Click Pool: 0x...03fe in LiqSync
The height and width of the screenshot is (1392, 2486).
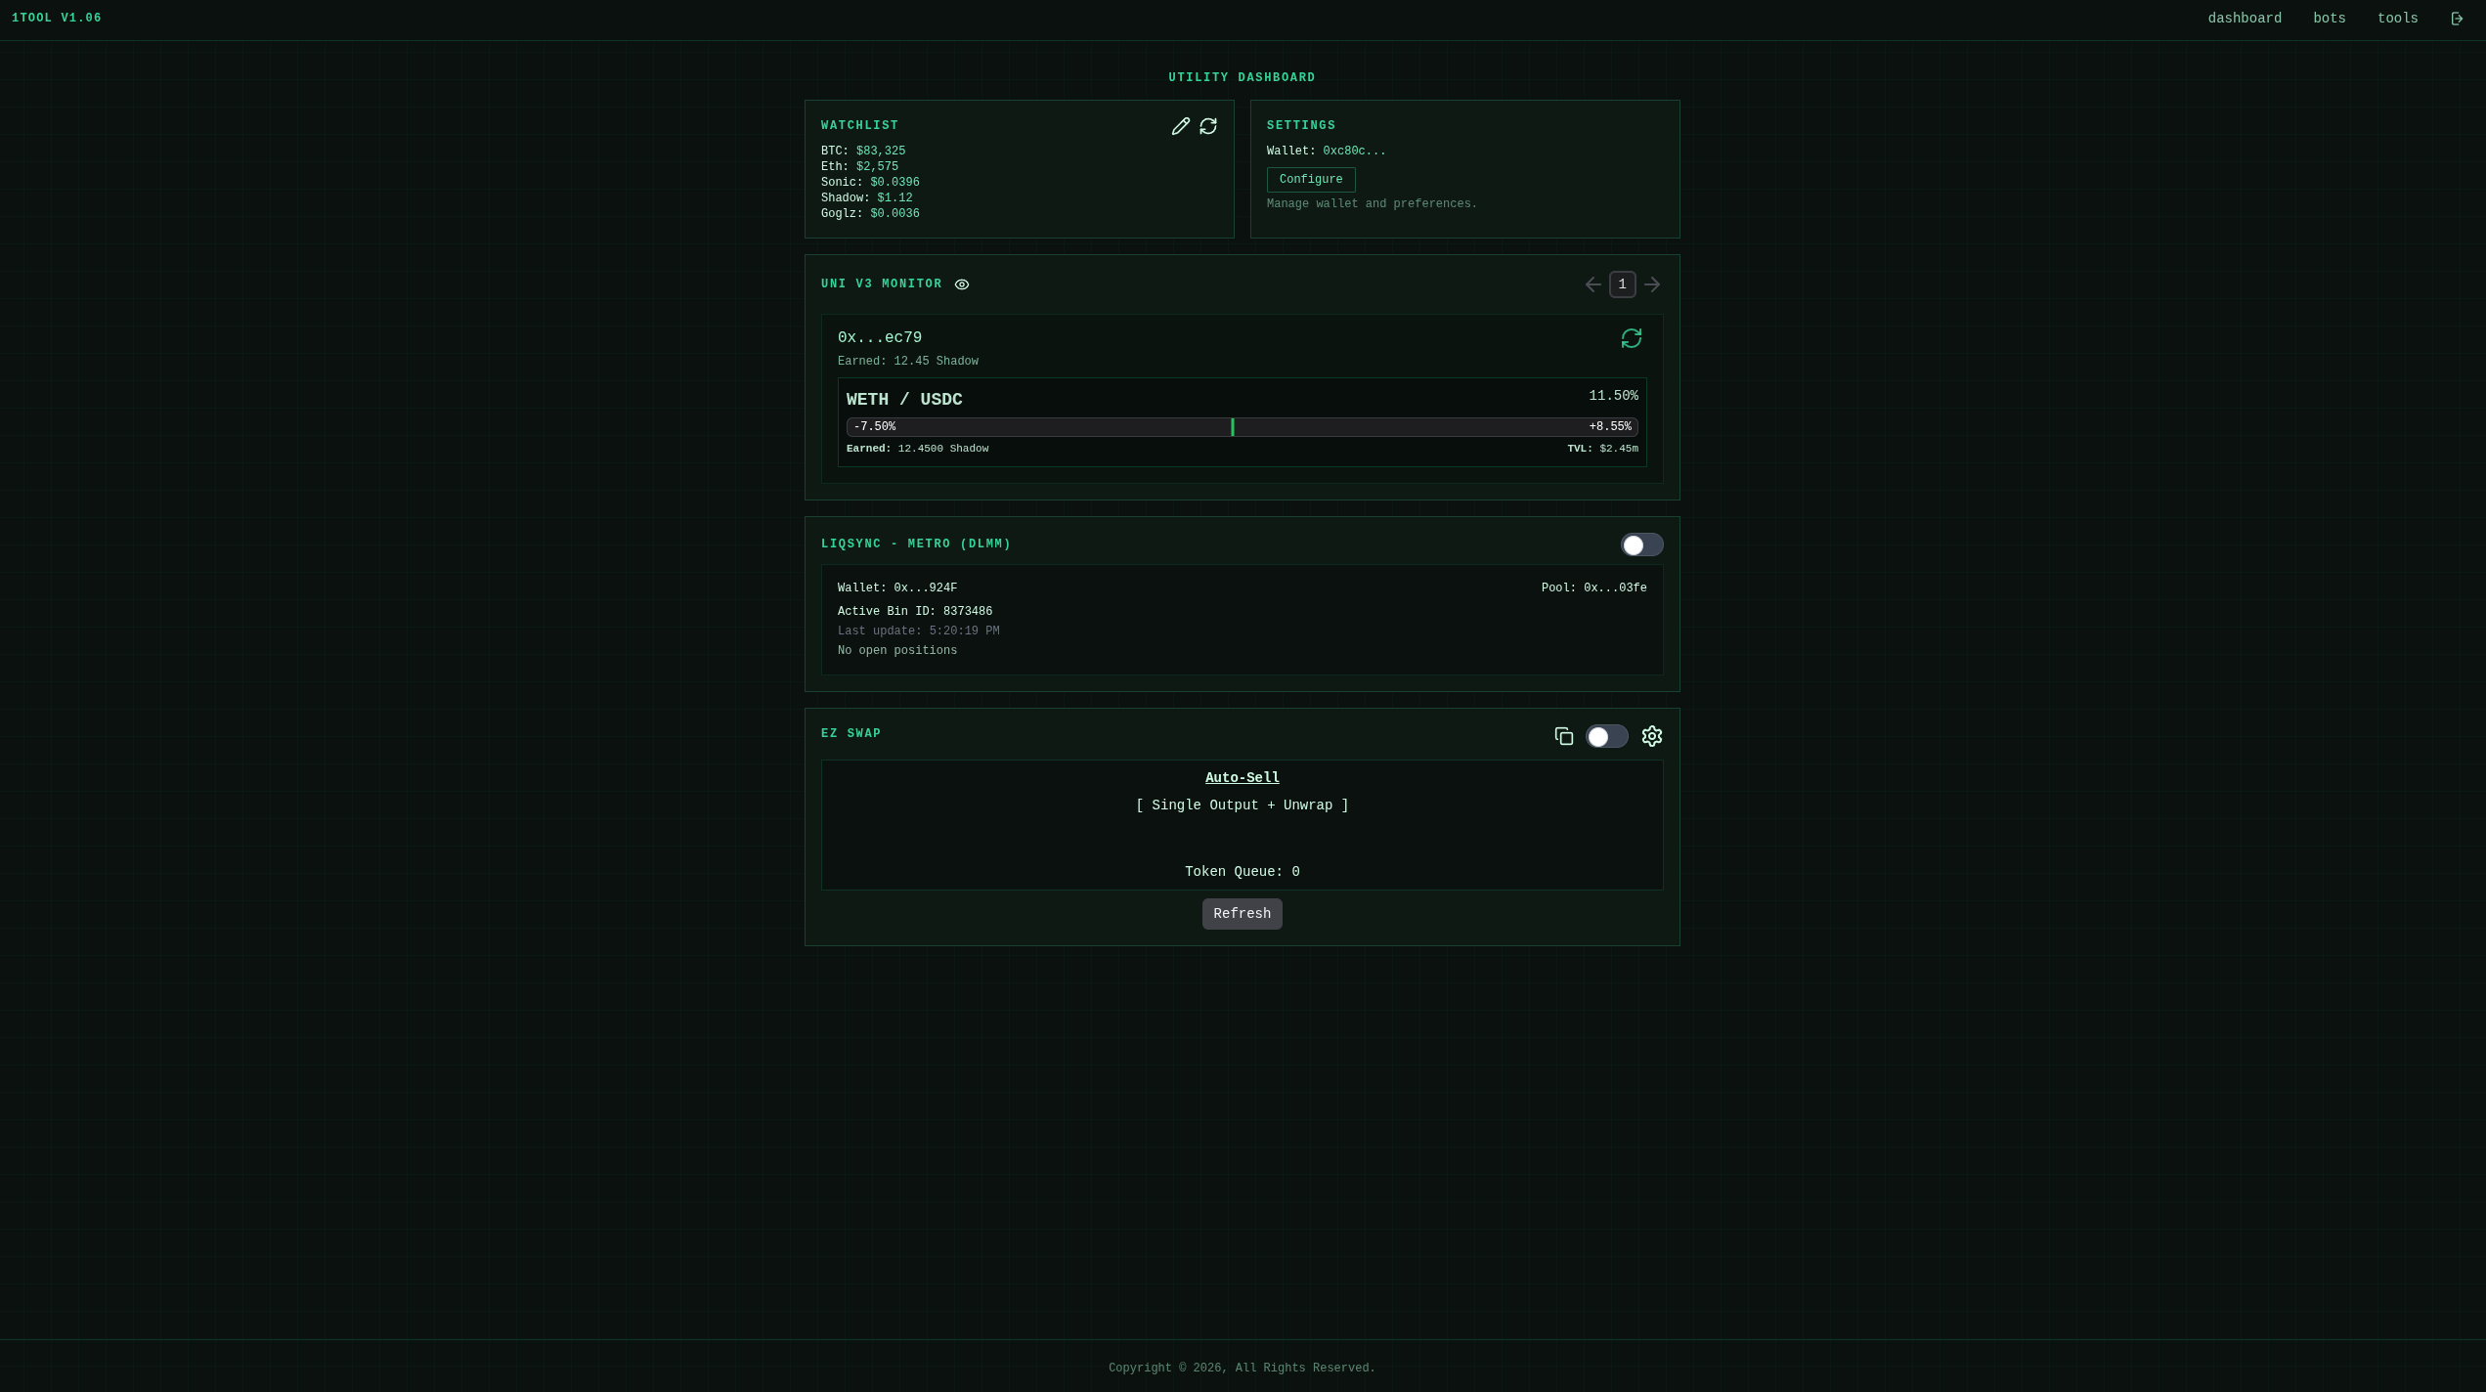(1593, 588)
